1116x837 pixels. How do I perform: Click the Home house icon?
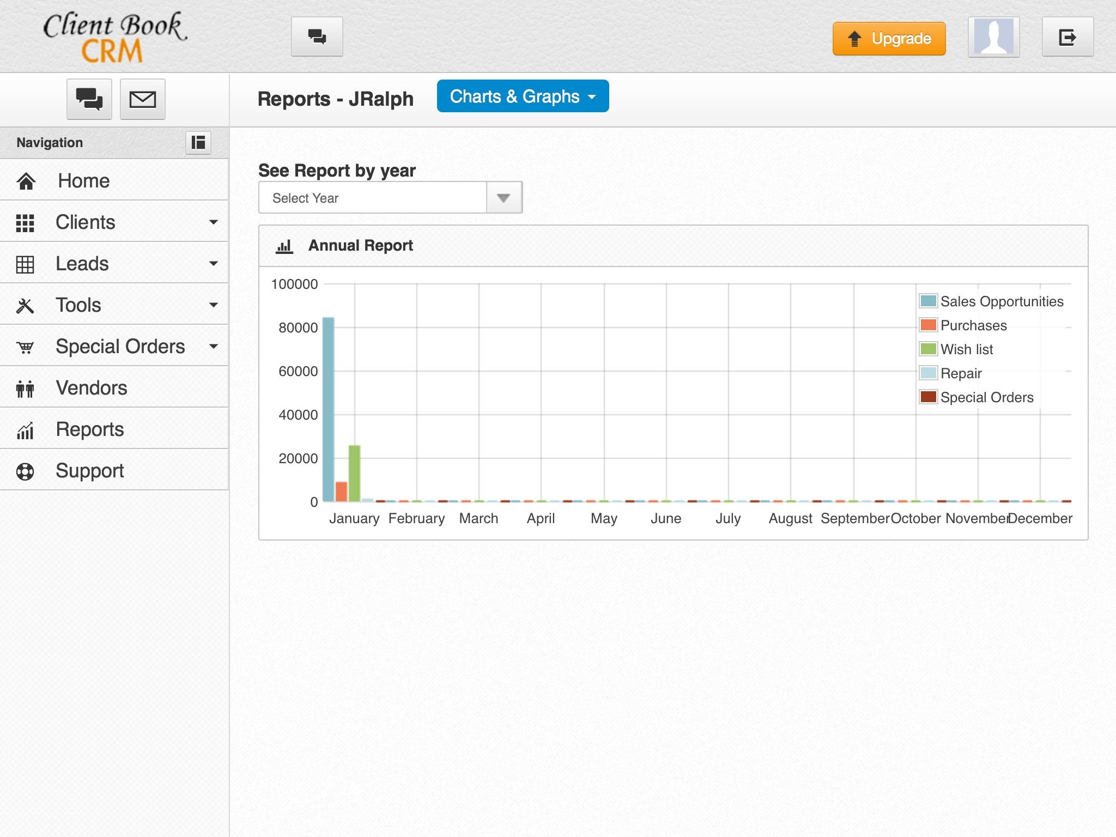pyautogui.click(x=26, y=181)
